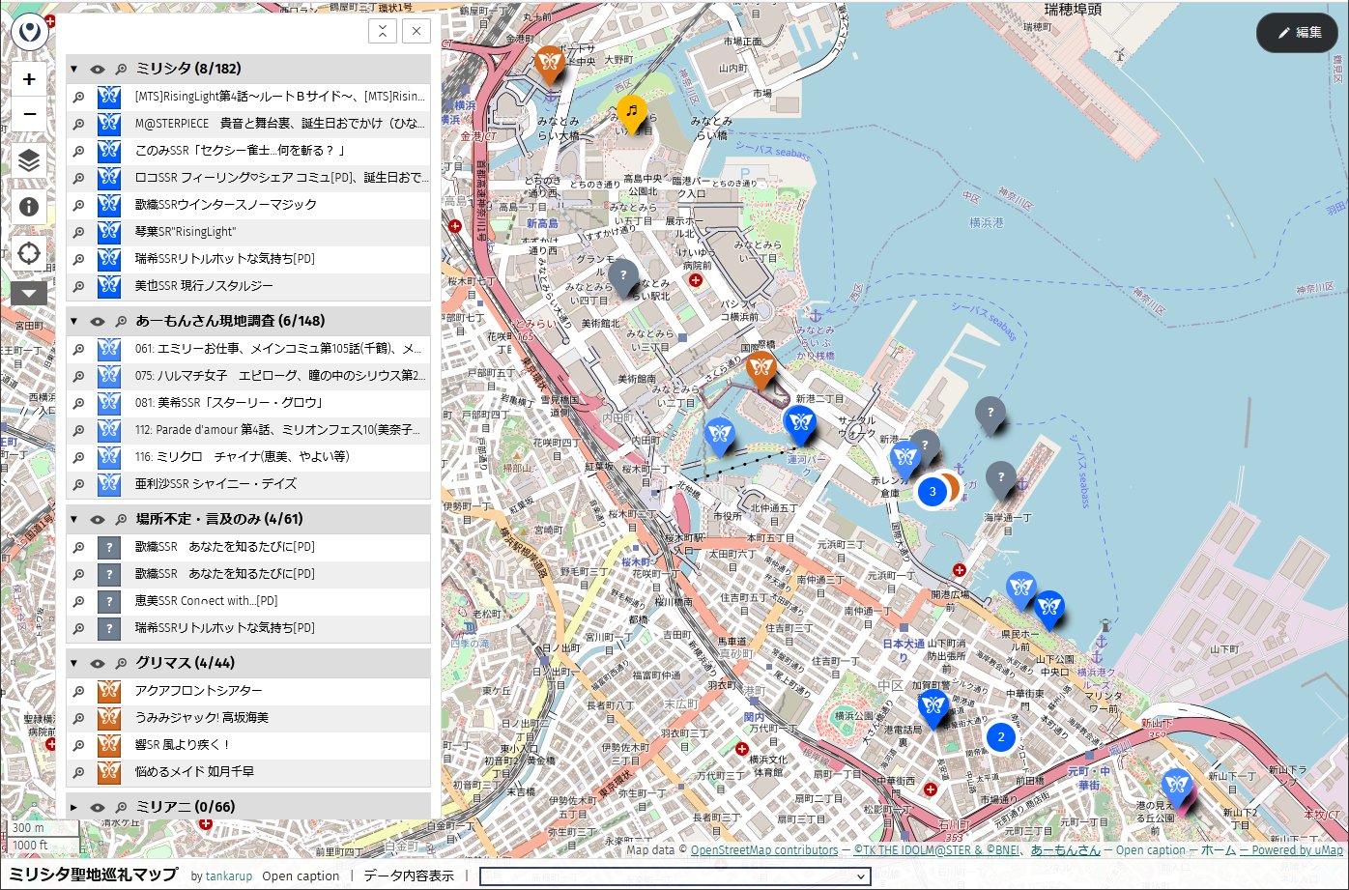Select 亜利沙SSR シャイニー・デイズ entry
This screenshot has height=890, width=1349.
216,483
